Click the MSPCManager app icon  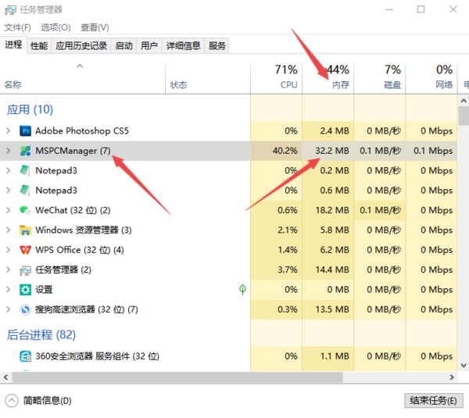click(26, 151)
